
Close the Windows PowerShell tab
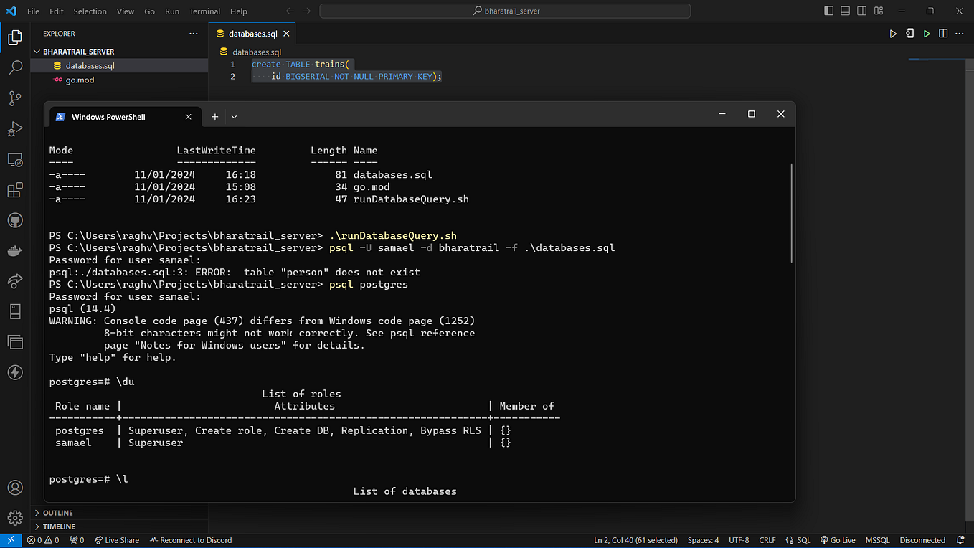(x=189, y=116)
